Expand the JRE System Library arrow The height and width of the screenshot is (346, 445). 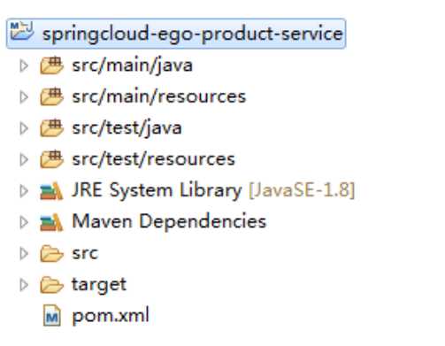click(x=24, y=191)
